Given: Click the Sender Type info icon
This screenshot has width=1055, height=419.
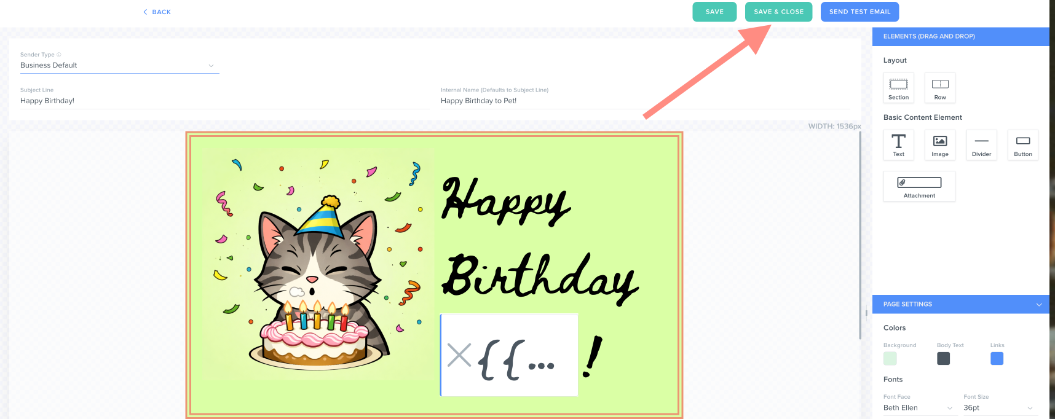Looking at the screenshot, I should (x=59, y=55).
